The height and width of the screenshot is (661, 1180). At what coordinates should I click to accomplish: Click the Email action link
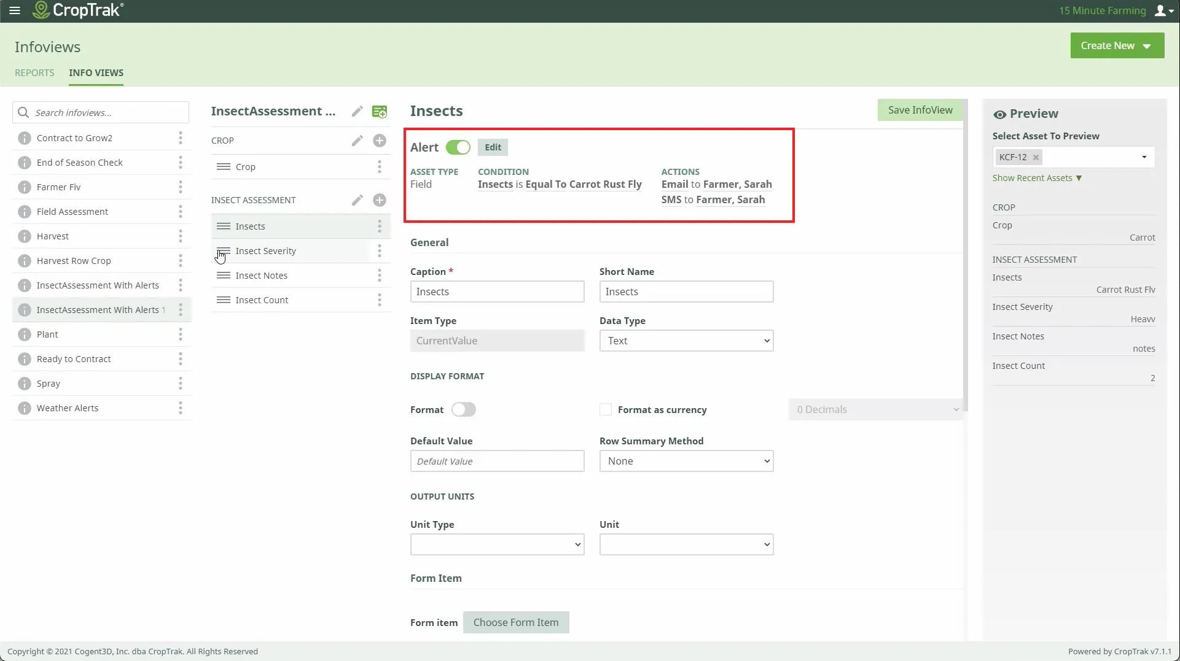[x=674, y=185]
